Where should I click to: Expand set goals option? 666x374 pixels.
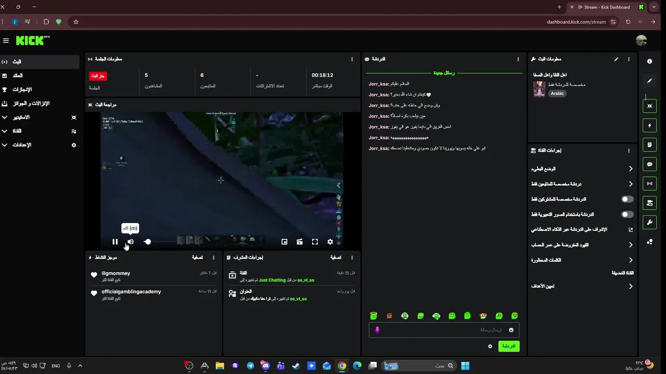point(582,286)
